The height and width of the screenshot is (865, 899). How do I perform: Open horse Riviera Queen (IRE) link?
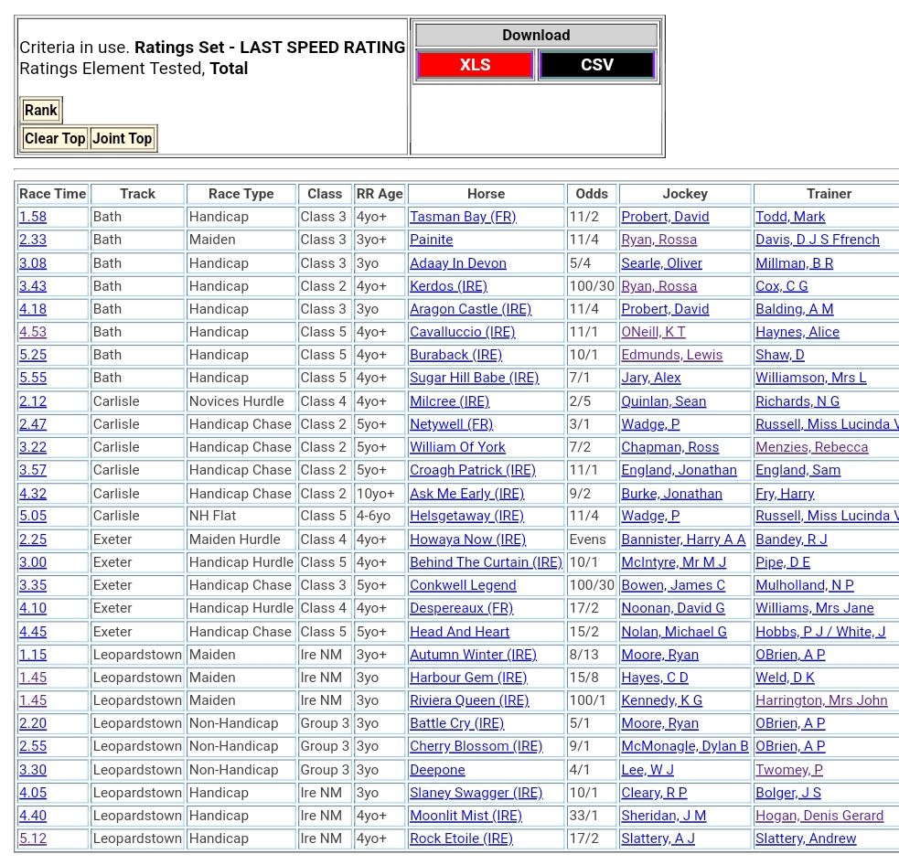pos(469,700)
